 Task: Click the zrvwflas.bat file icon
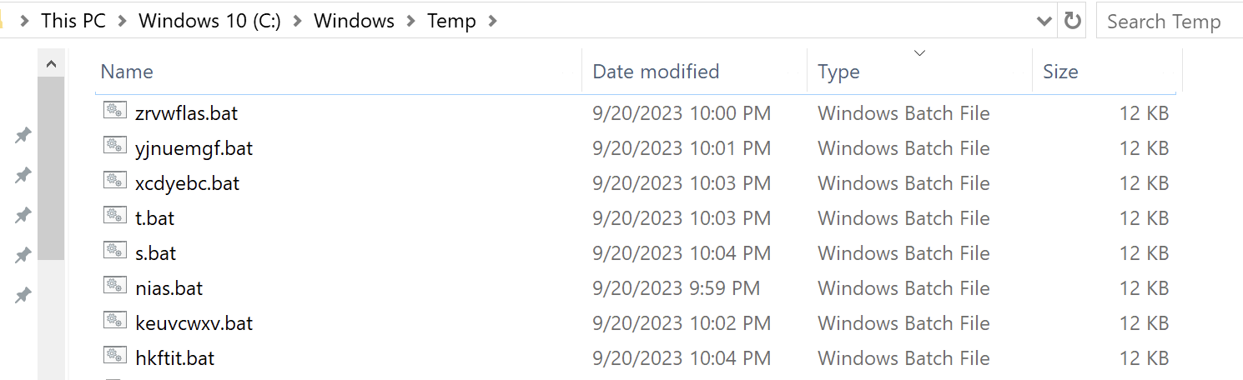tap(115, 111)
